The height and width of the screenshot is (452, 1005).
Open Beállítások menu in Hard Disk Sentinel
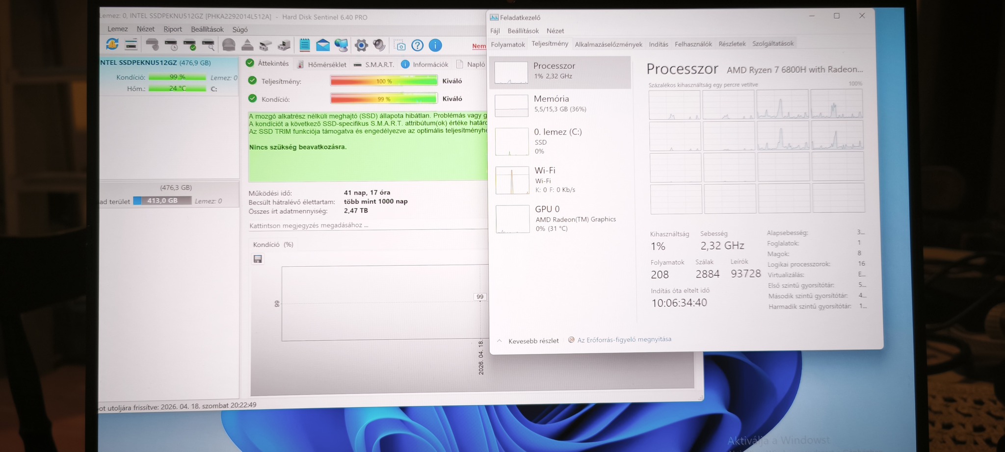207,29
